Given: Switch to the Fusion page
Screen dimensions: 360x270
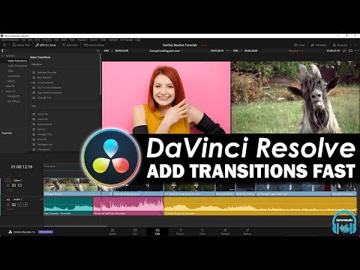Looking at the screenshot, I should coord(180,232).
